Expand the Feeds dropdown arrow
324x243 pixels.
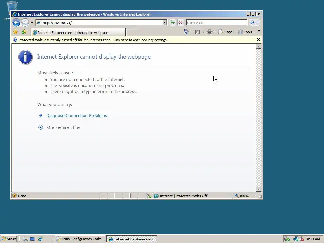coord(203,32)
